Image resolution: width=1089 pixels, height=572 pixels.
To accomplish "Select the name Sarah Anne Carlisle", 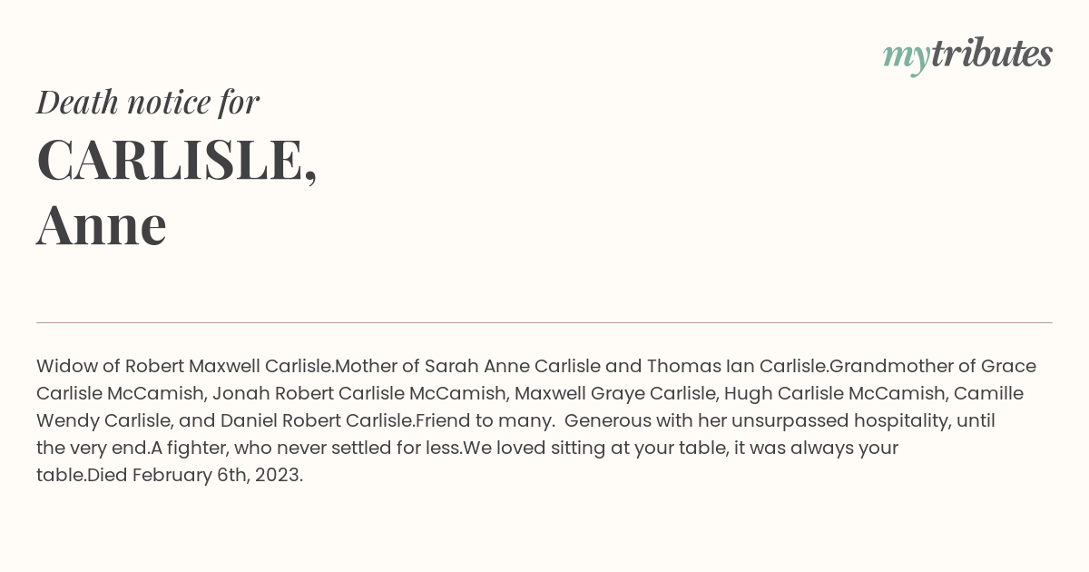I will 513,366.
